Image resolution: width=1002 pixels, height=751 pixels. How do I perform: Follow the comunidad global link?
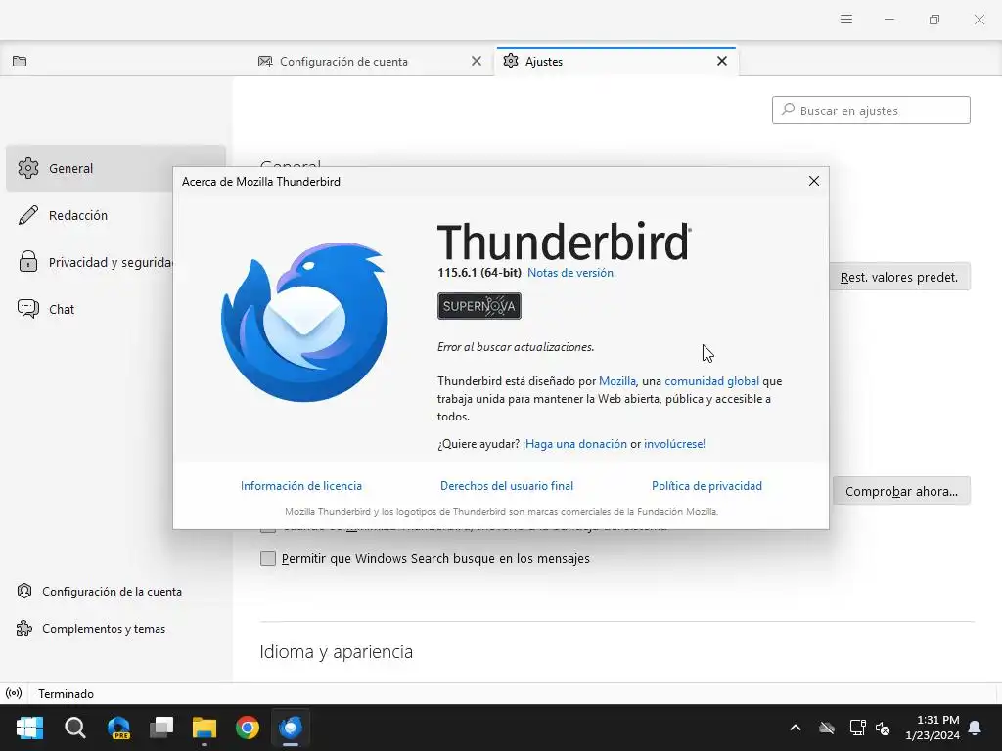[x=712, y=381]
